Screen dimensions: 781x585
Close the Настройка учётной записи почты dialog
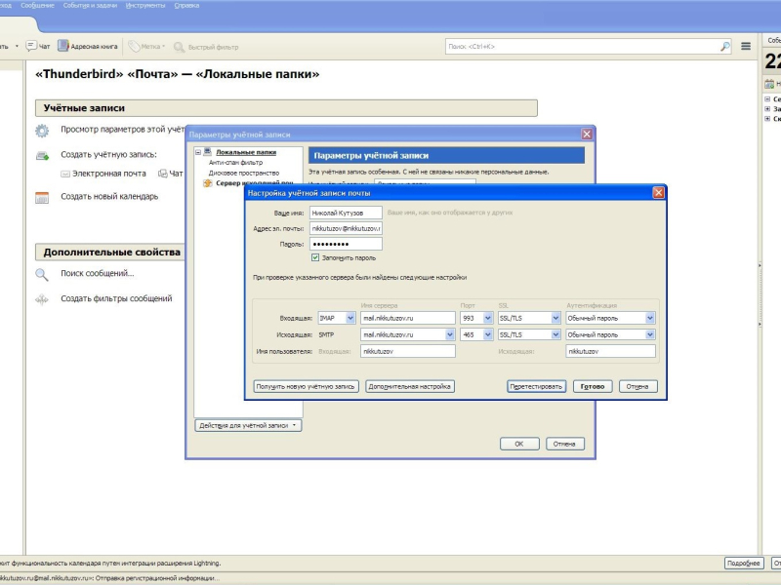pyautogui.click(x=658, y=192)
